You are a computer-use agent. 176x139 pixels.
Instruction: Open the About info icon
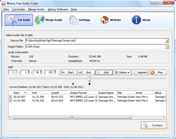(136, 20)
